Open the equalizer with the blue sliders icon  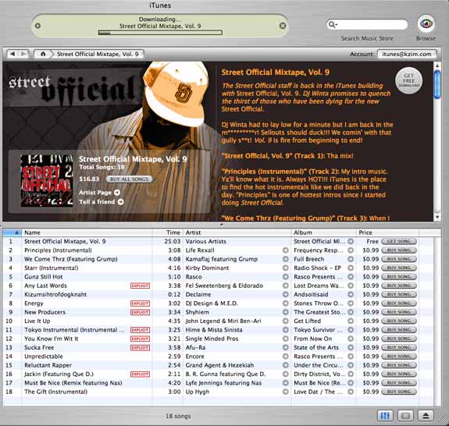coord(385,415)
